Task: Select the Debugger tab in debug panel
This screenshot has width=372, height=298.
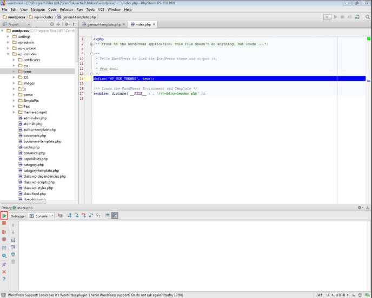Action: tap(18, 216)
